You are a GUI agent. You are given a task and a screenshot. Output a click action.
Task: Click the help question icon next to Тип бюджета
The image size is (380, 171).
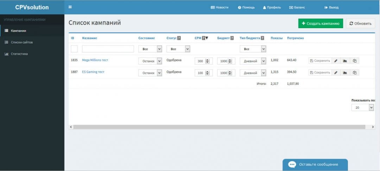coord(262,38)
